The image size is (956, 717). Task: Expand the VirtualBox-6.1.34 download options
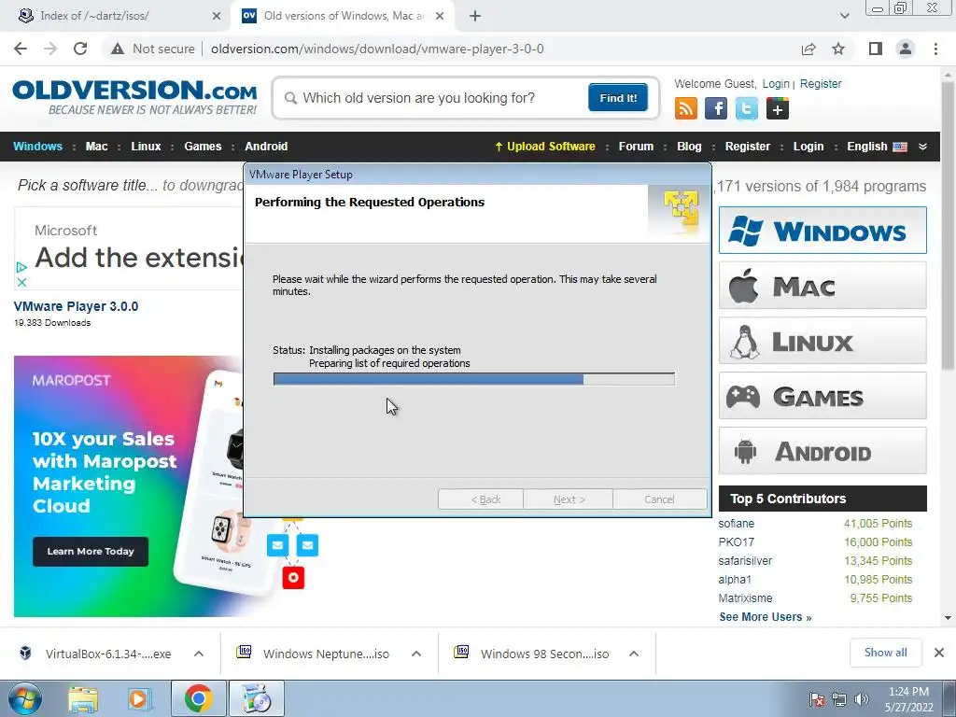(199, 654)
